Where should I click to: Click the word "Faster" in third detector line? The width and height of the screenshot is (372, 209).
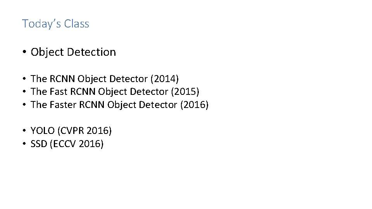point(63,105)
